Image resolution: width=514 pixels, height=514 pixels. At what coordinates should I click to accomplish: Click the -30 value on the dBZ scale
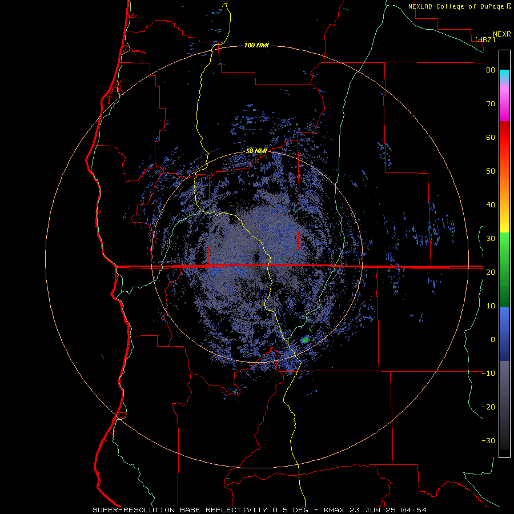point(488,441)
